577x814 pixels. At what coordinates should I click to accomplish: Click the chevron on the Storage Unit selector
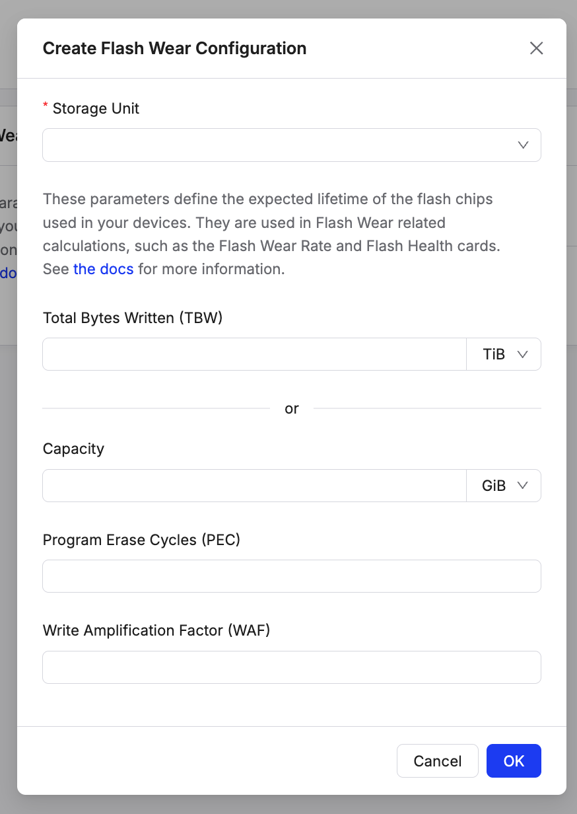[523, 145]
